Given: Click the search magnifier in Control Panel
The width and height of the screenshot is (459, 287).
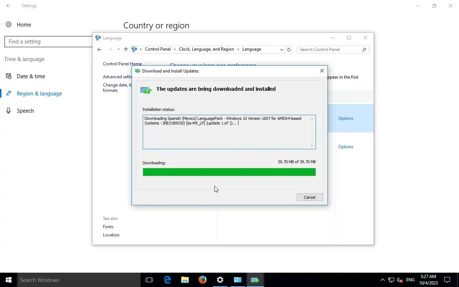Looking at the screenshot, I should (364, 50).
